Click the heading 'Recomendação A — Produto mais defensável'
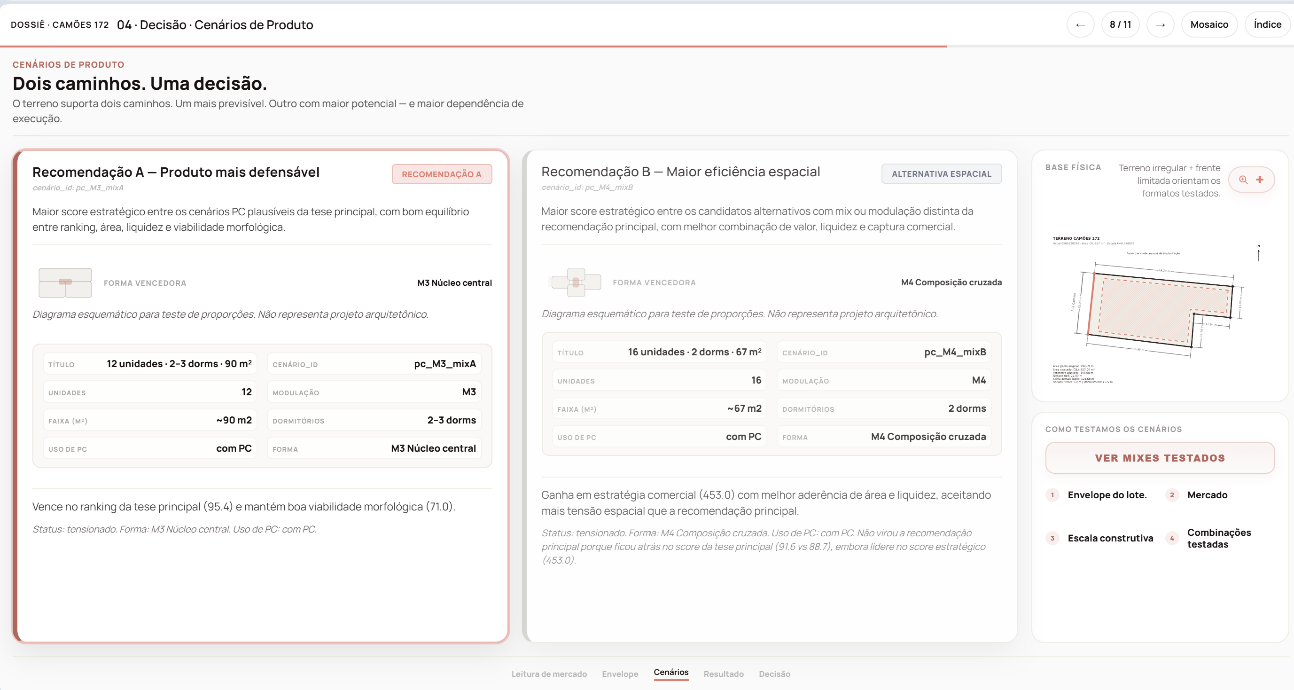This screenshot has width=1294, height=690. click(x=176, y=172)
